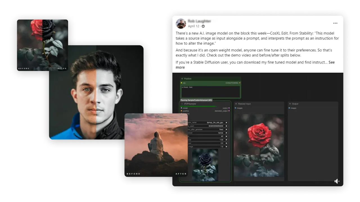Viewport: 360px width, 202px height.
Task: Click the IP2PSampler positive input socket
Action: (181, 111)
